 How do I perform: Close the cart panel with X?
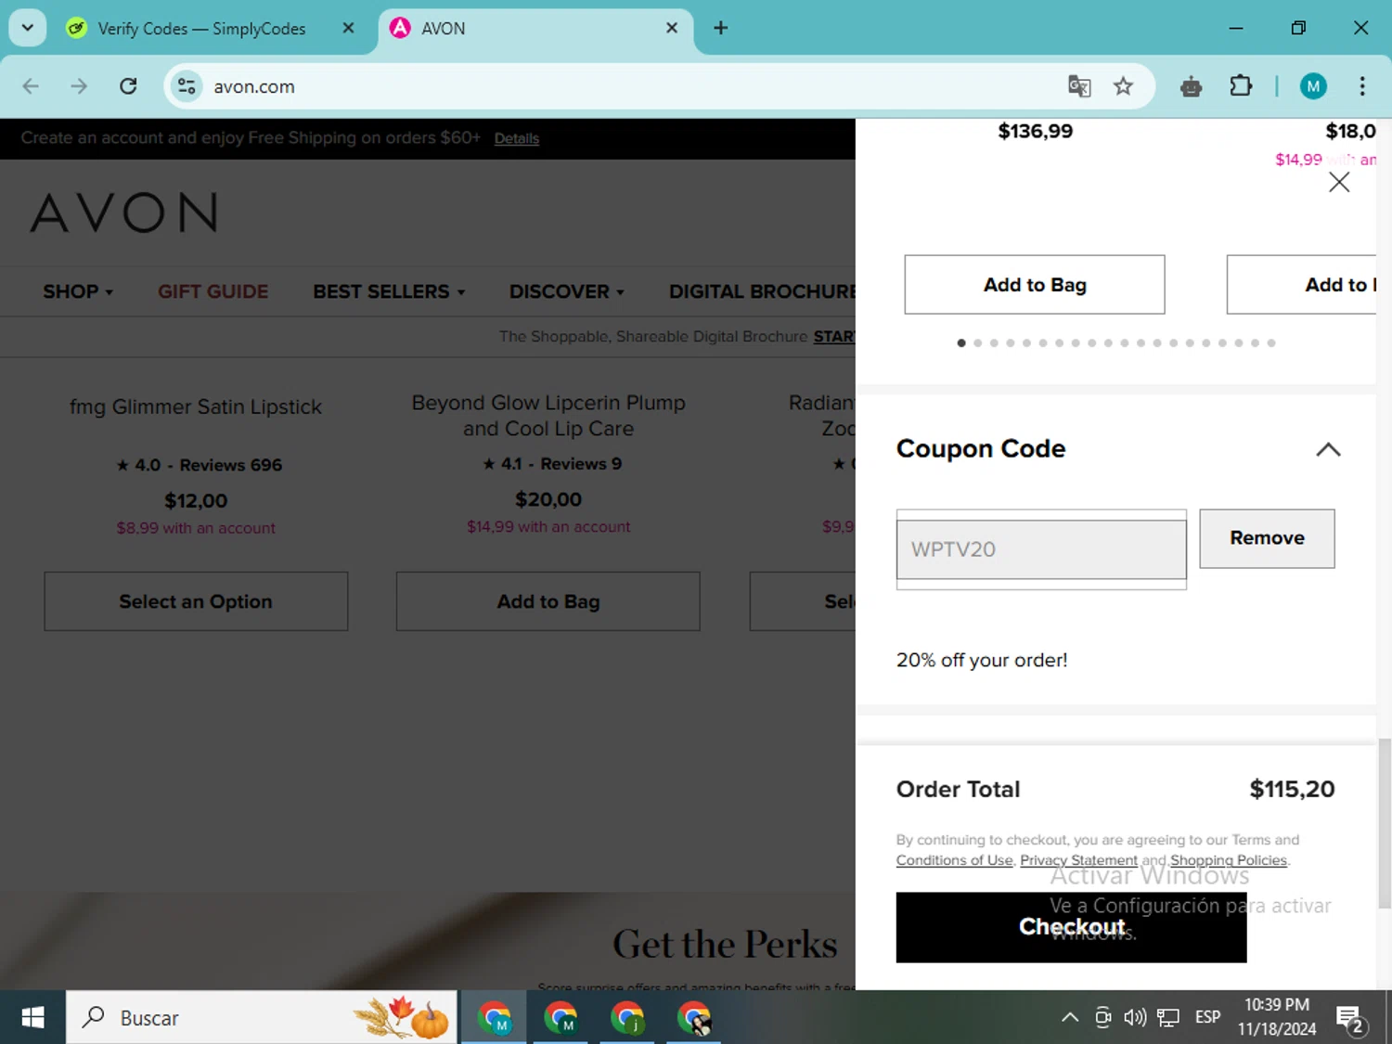[1338, 182]
